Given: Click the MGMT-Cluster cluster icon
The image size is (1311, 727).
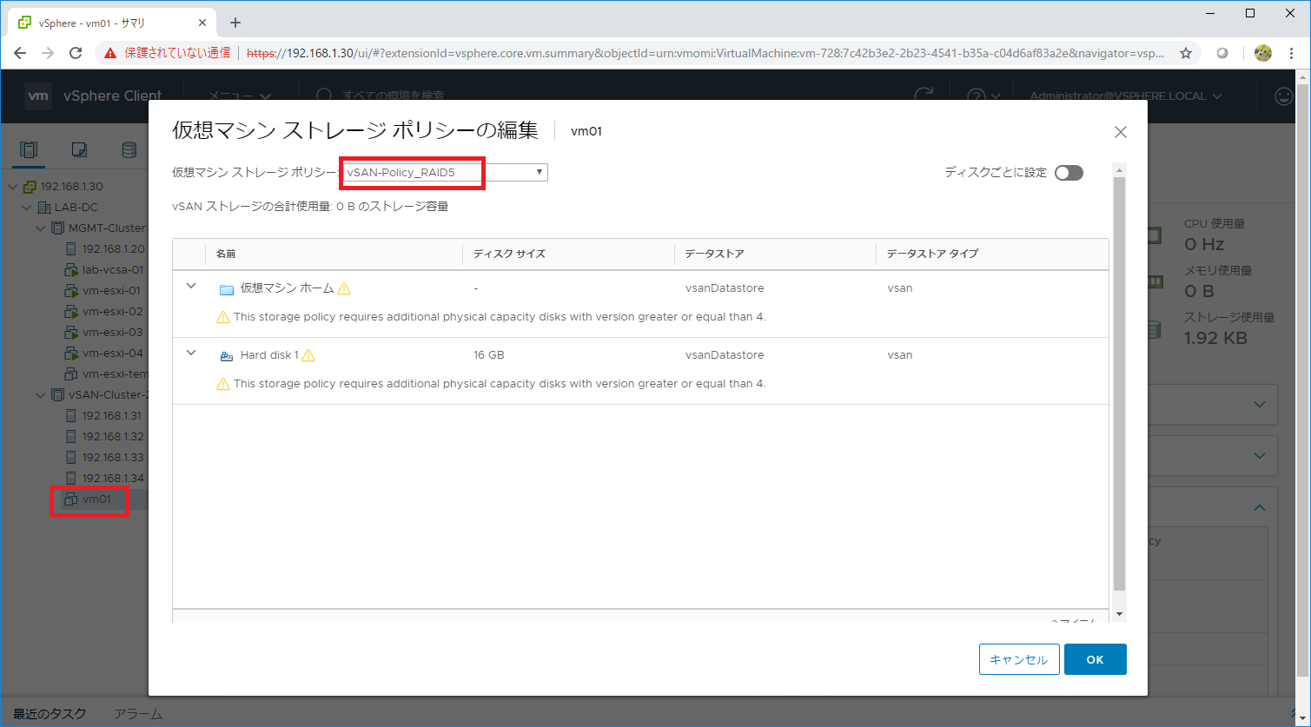Looking at the screenshot, I should click(58, 228).
